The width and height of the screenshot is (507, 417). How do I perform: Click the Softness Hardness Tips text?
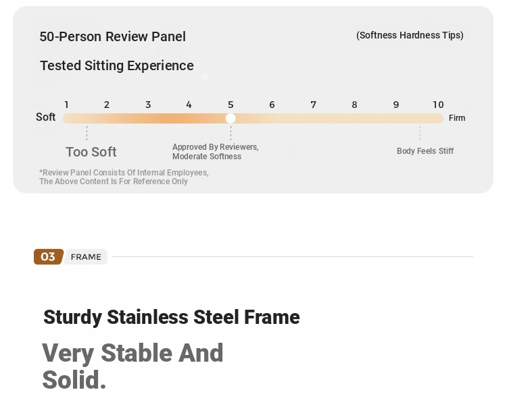[410, 35]
